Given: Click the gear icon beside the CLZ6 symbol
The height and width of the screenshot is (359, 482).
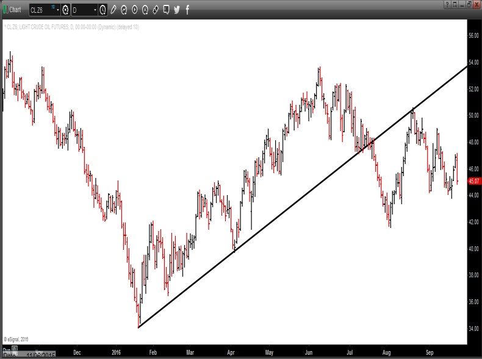Looking at the screenshot, I should (x=65, y=10).
